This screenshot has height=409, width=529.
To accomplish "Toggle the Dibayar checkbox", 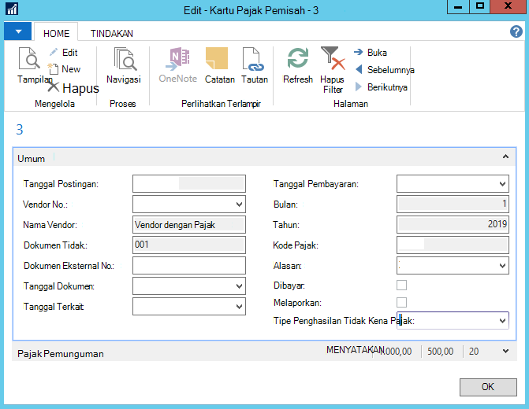I will (x=401, y=286).
